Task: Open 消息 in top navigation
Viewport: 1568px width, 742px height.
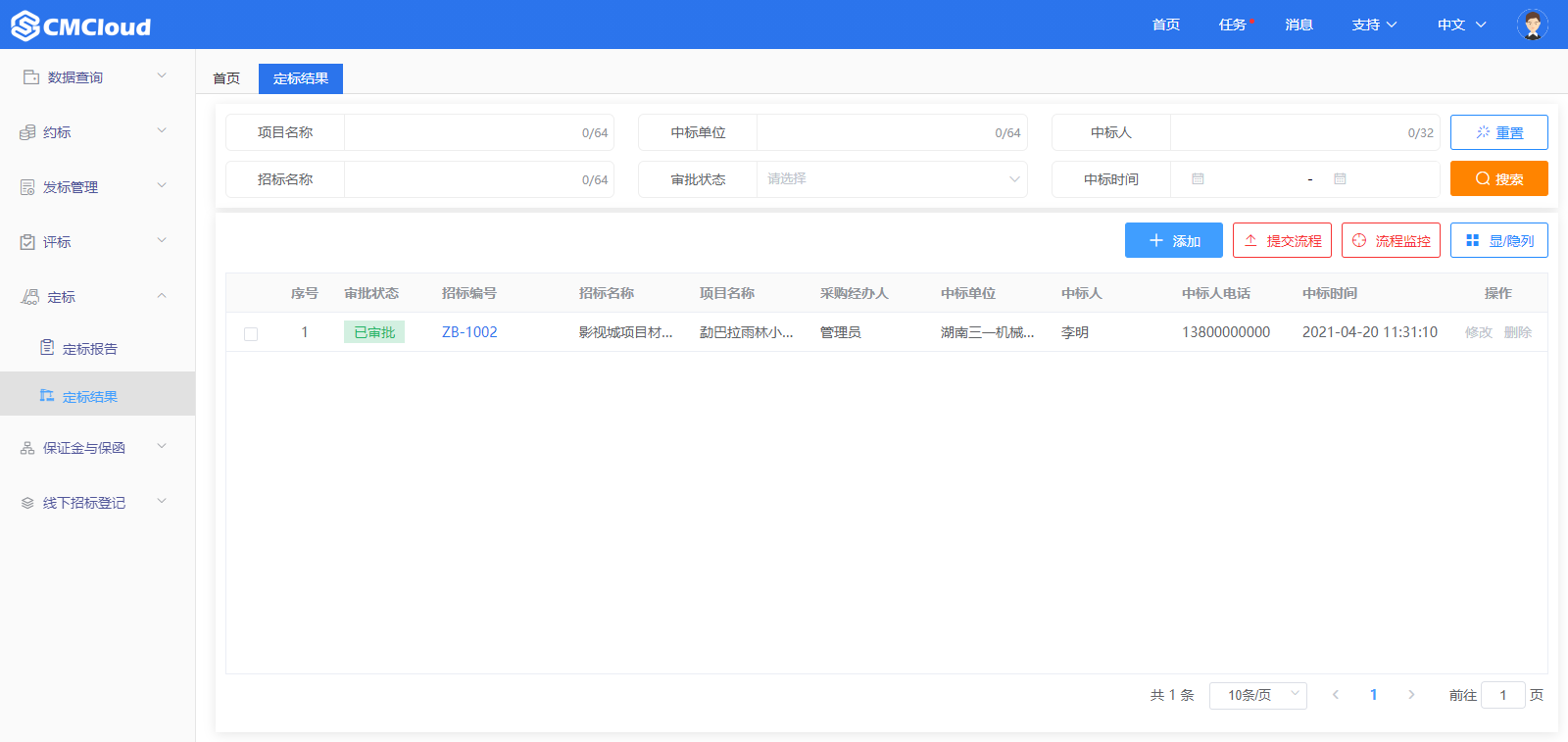Action: click(x=1299, y=25)
